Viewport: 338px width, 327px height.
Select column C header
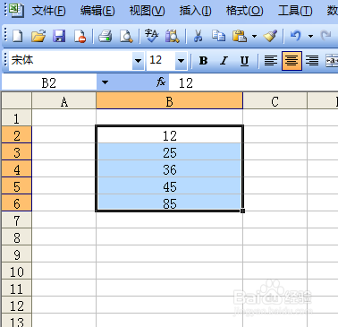click(x=275, y=101)
